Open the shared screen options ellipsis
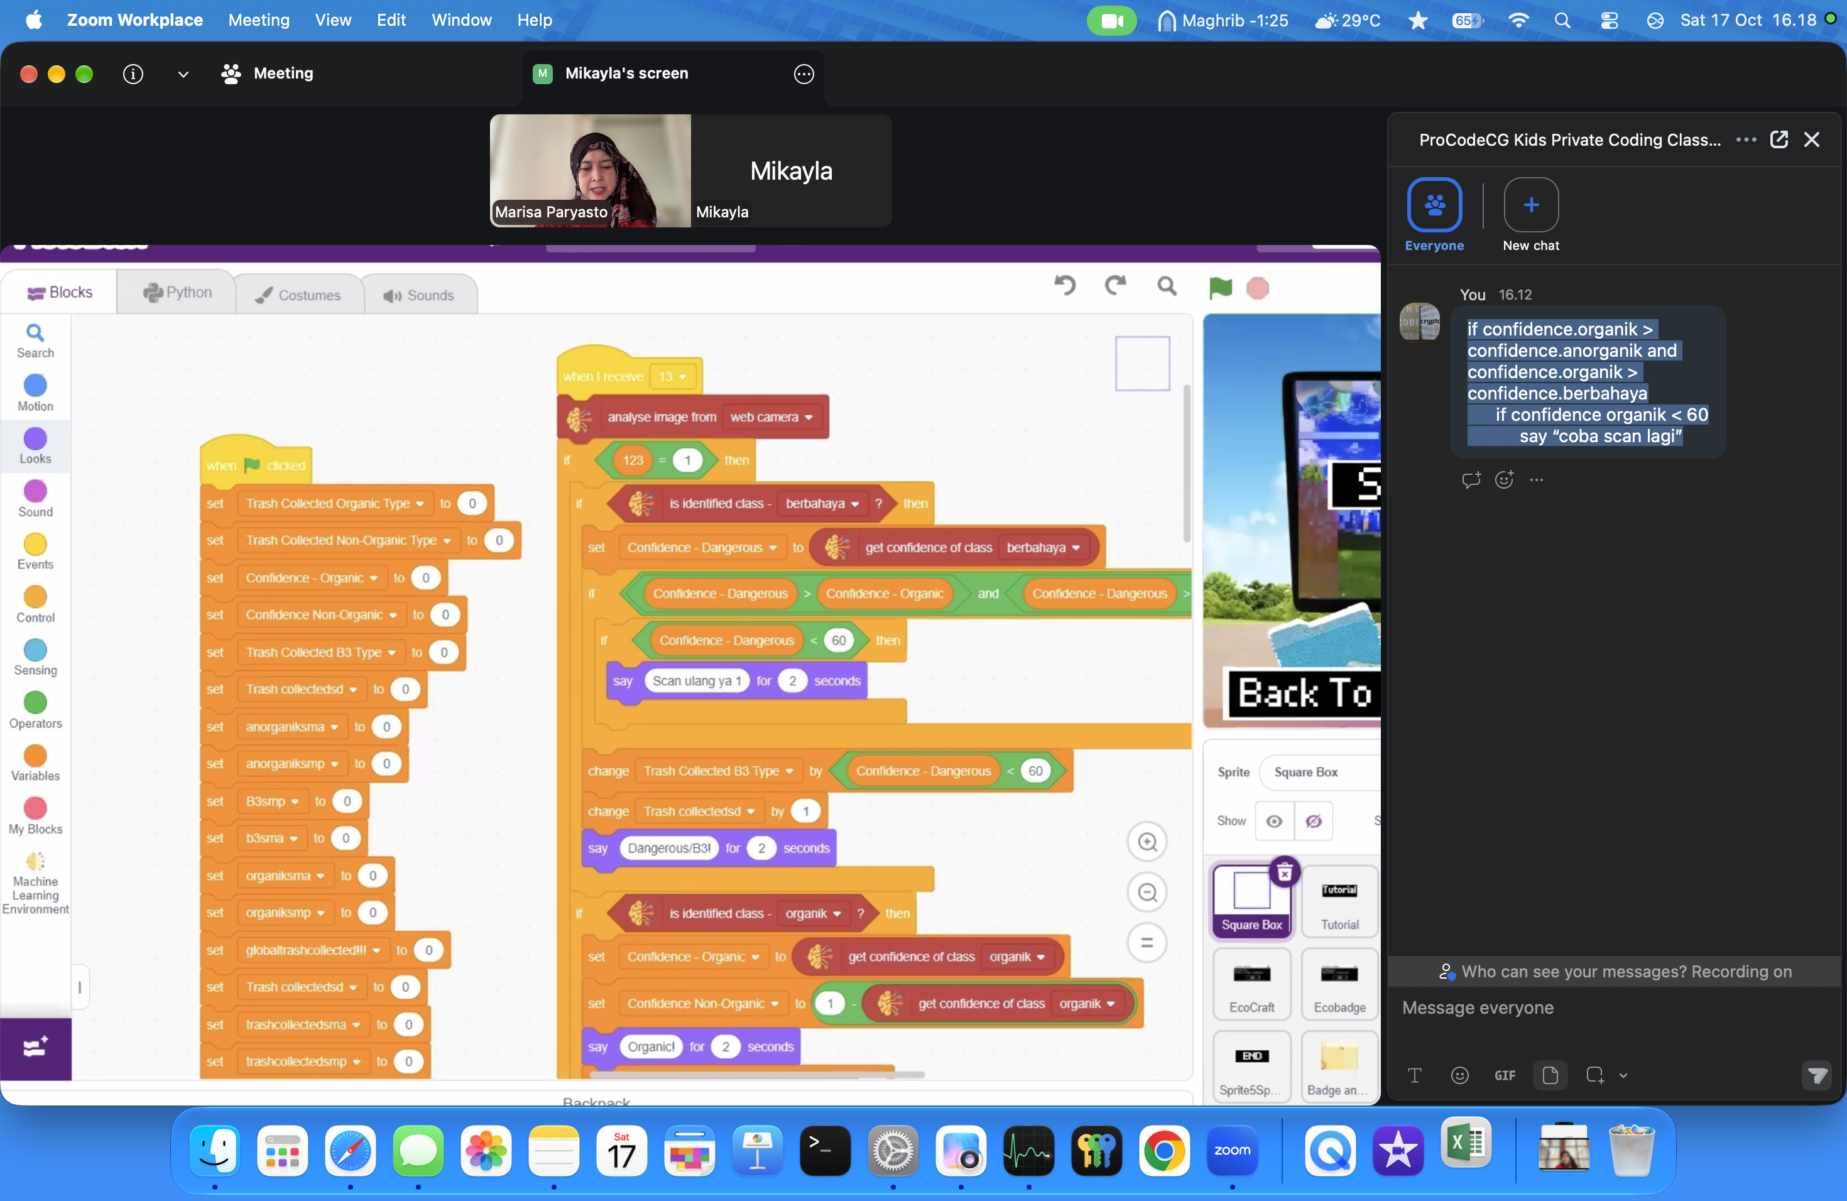Viewport: 1847px width, 1201px height. tap(804, 73)
